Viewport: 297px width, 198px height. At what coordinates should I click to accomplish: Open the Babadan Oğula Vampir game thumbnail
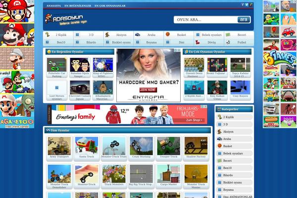(80, 65)
